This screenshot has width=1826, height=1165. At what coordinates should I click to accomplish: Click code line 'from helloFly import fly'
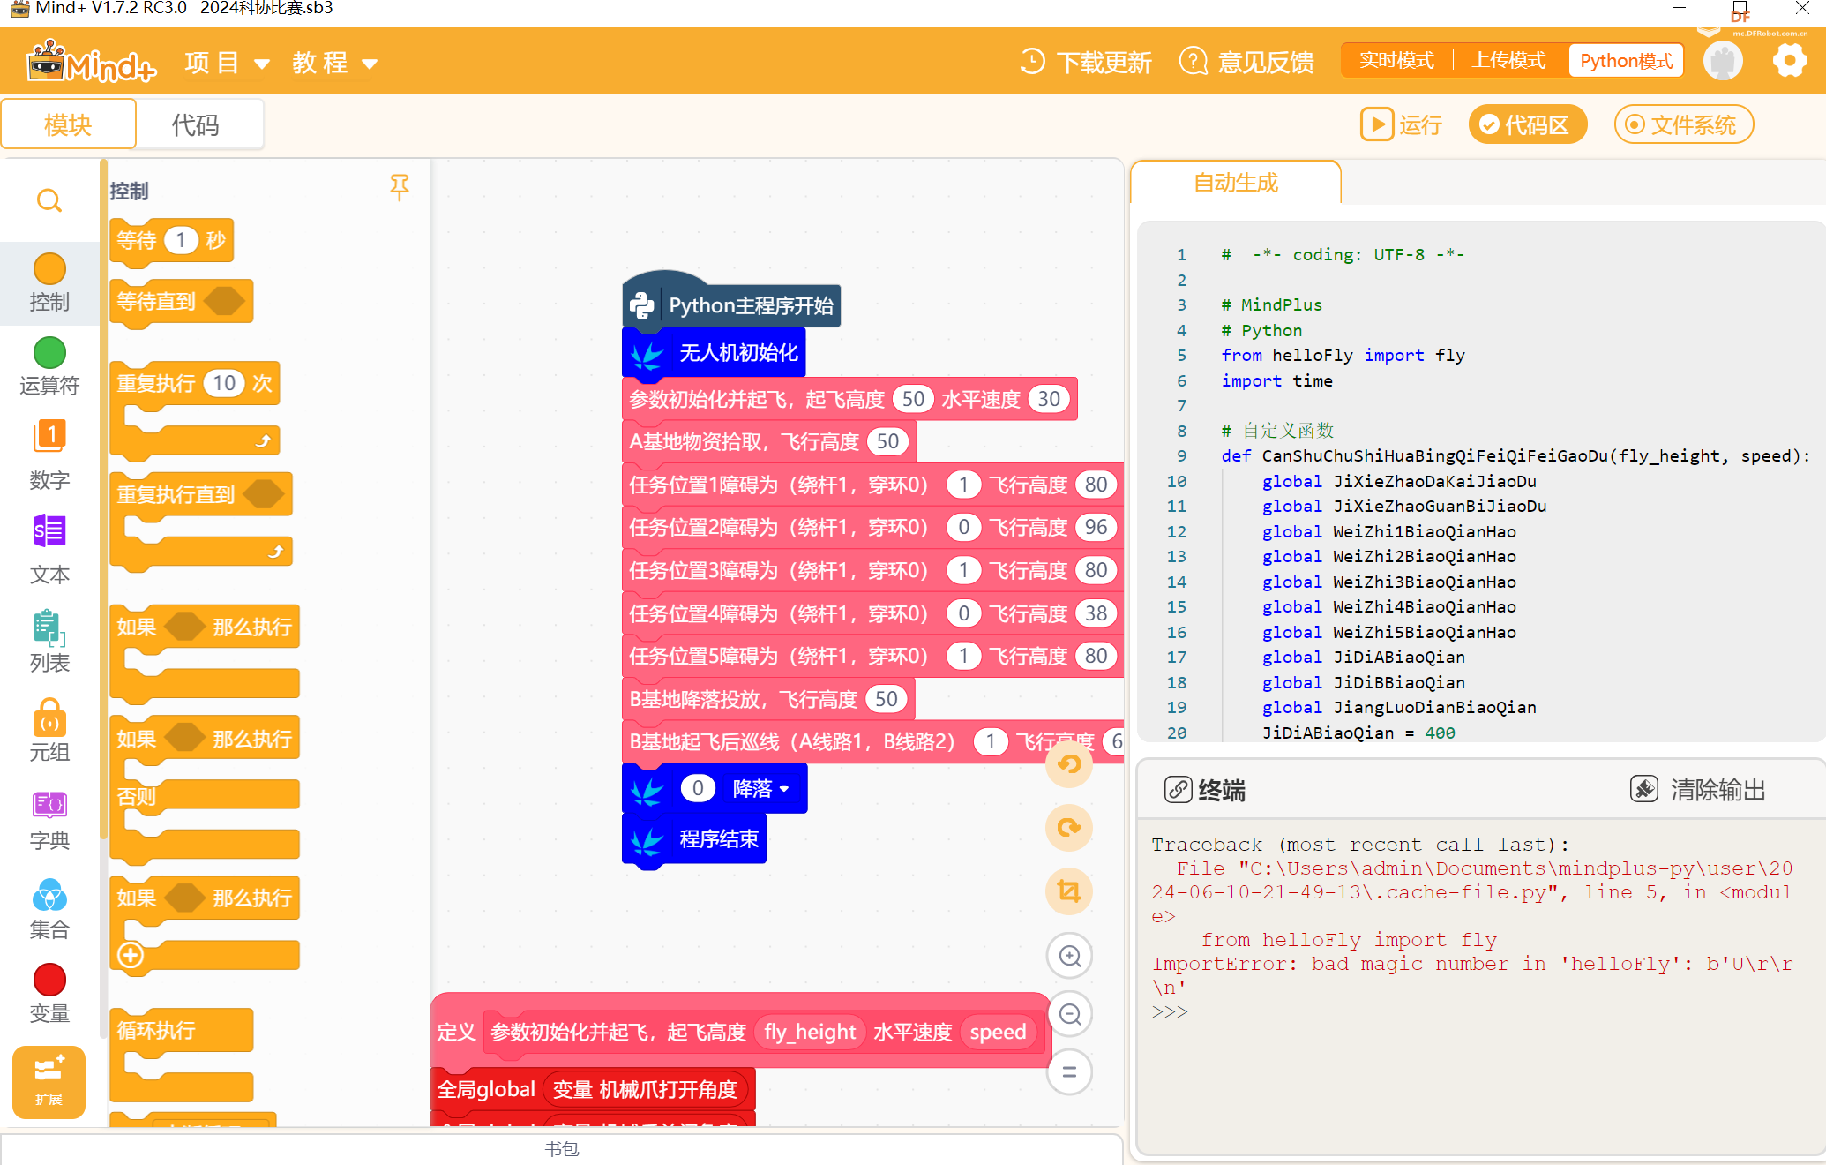tap(1343, 355)
